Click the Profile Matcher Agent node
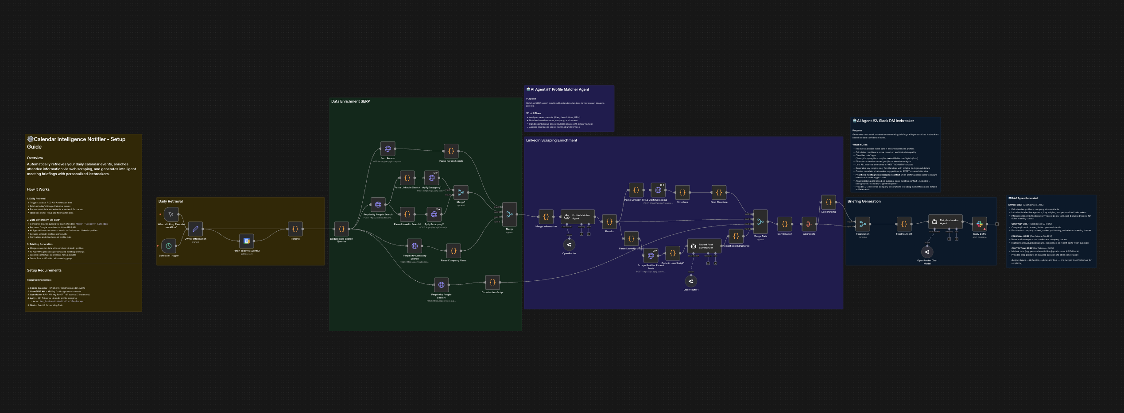 (x=578, y=217)
